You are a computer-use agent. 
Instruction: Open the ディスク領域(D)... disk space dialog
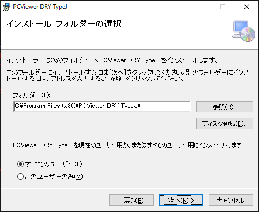[x=225, y=123]
